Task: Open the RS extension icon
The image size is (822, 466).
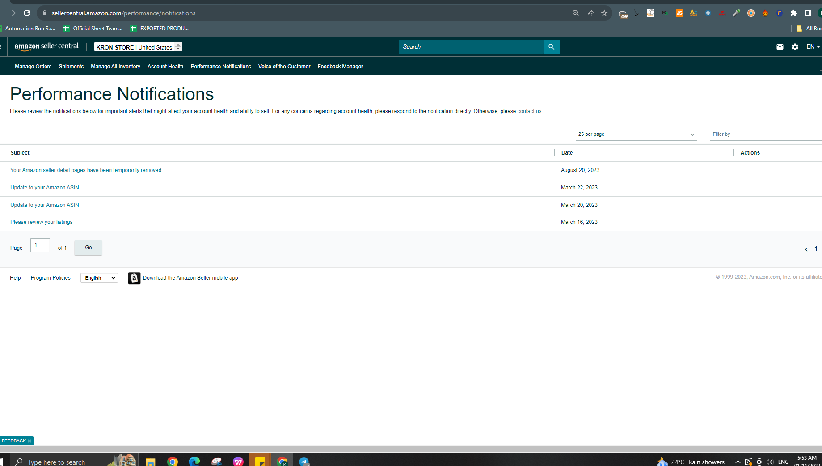Action: click(665, 13)
